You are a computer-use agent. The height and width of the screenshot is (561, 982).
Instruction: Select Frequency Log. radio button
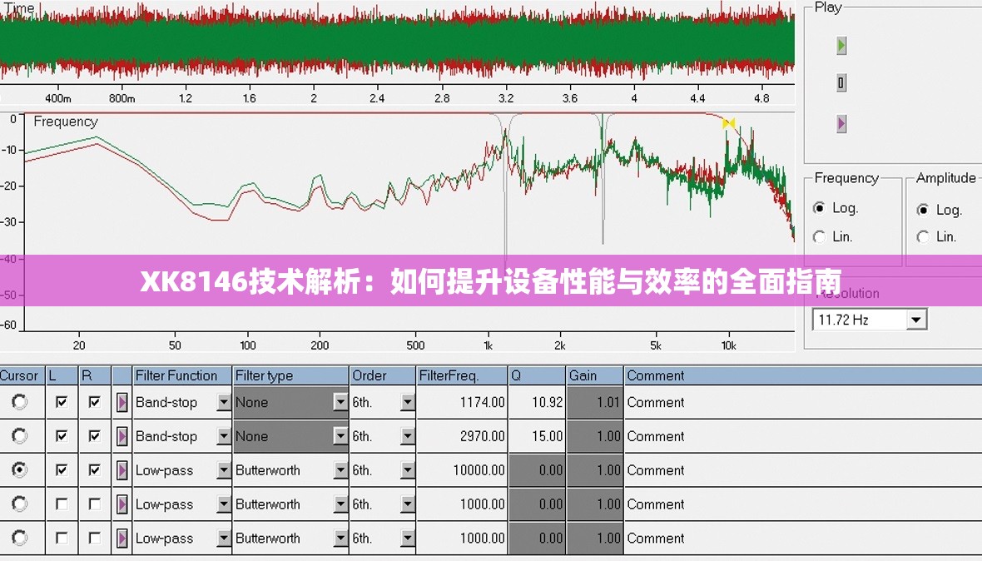819,208
